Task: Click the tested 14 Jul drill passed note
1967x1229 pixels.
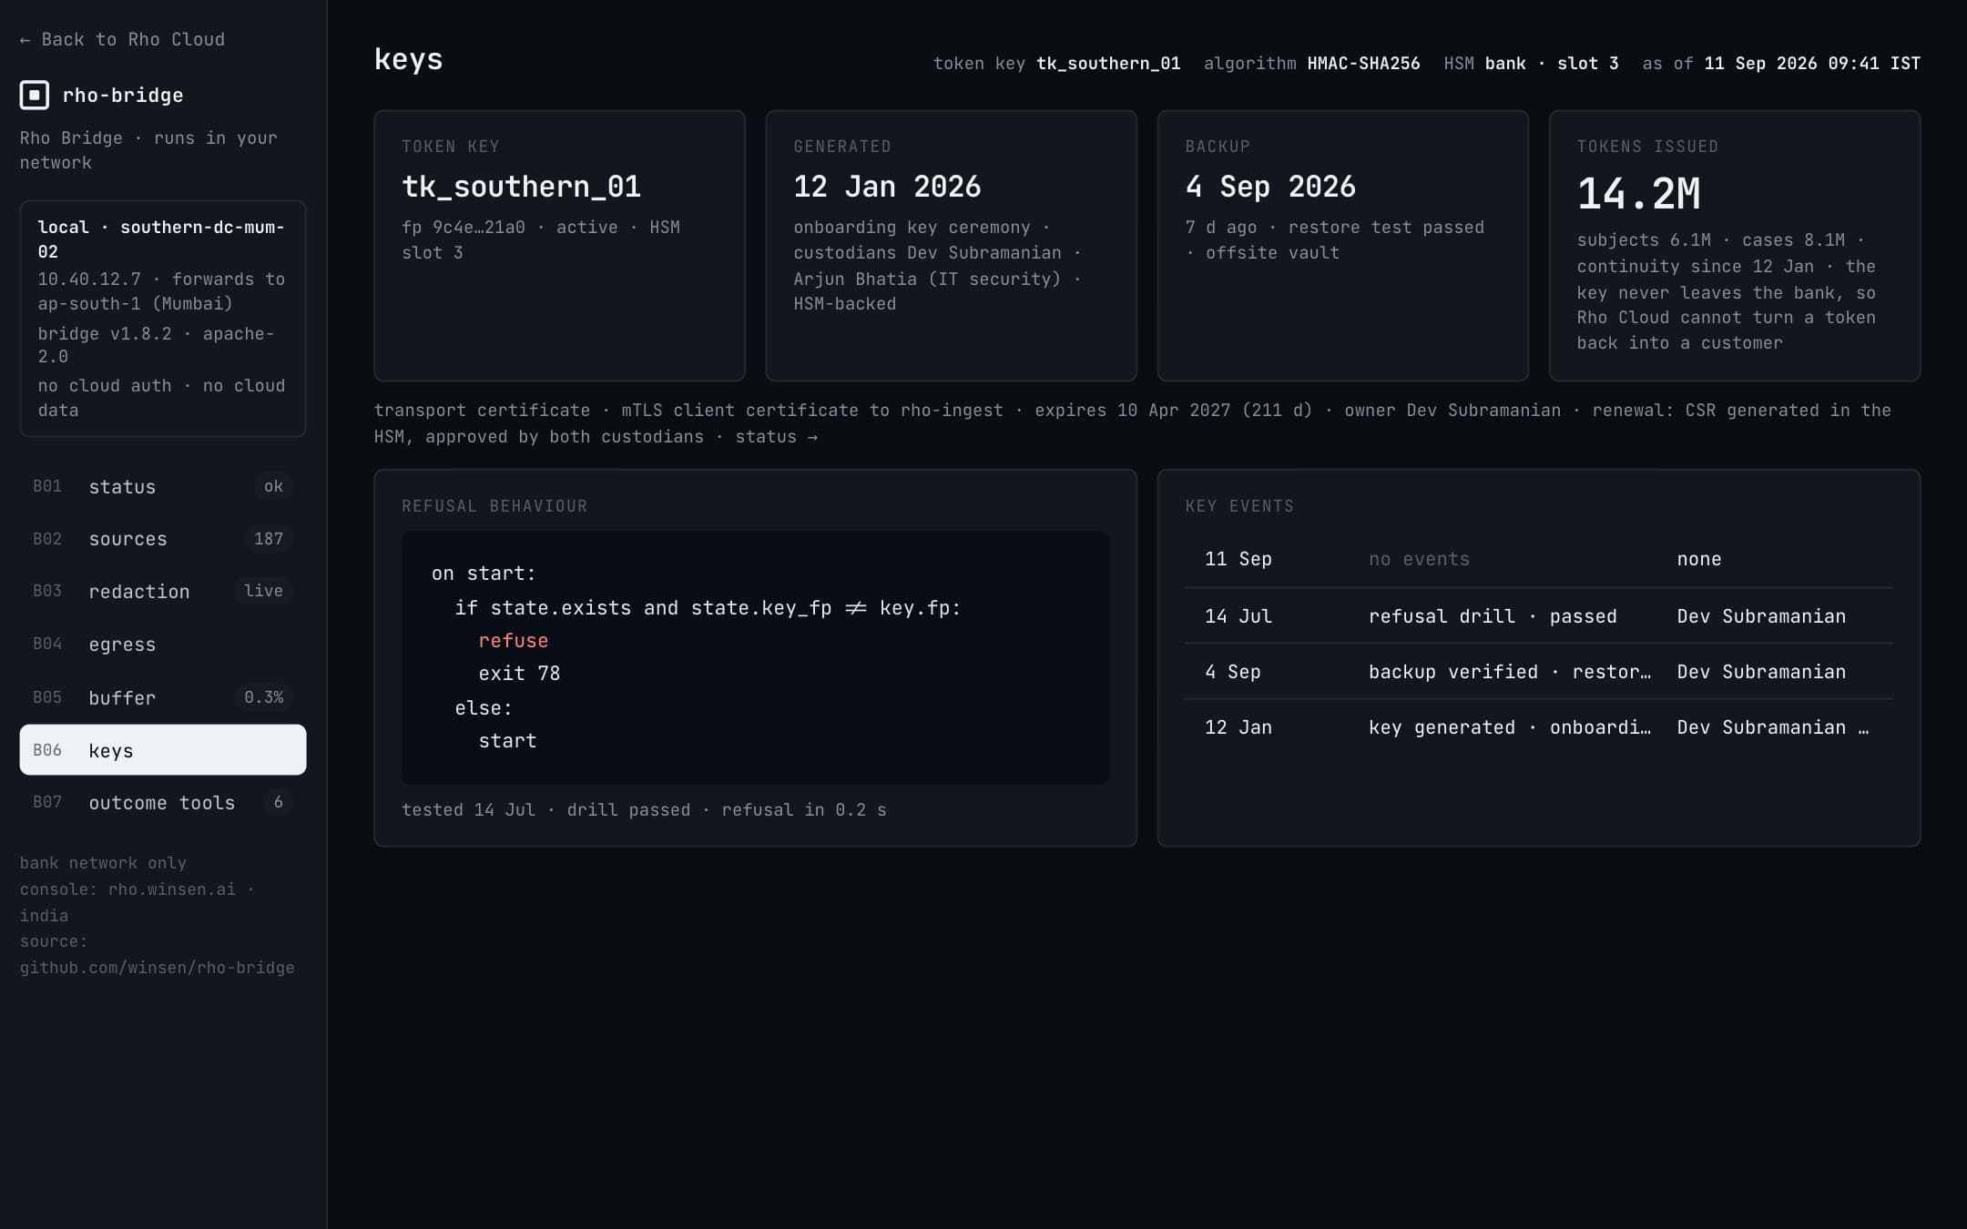Action: point(644,810)
